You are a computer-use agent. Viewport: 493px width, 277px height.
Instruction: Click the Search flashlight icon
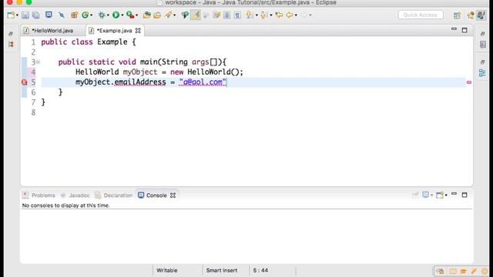[x=168, y=15]
